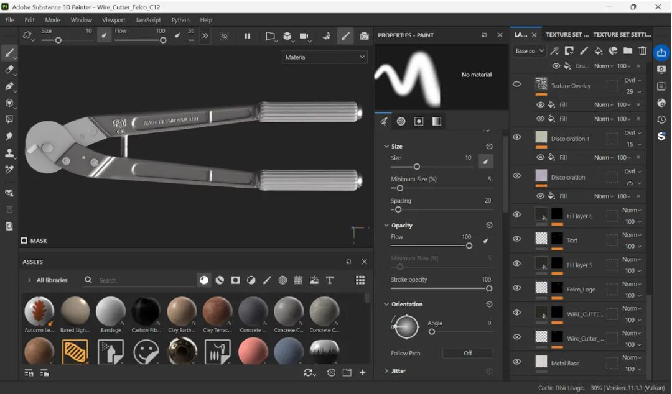Open the Viewport menu
Screen dimensions: 672x394
point(114,20)
